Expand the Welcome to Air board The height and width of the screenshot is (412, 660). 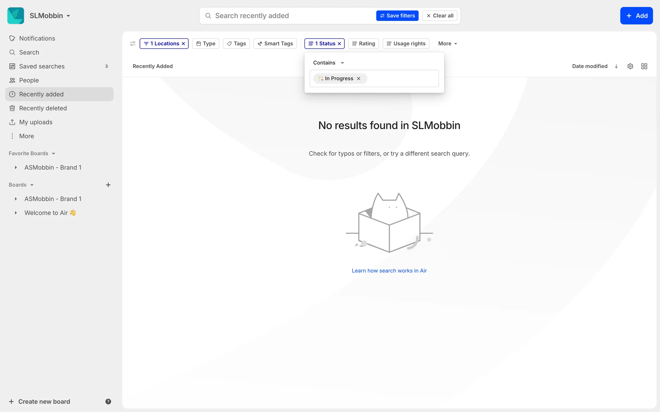pyautogui.click(x=16, y=213)
